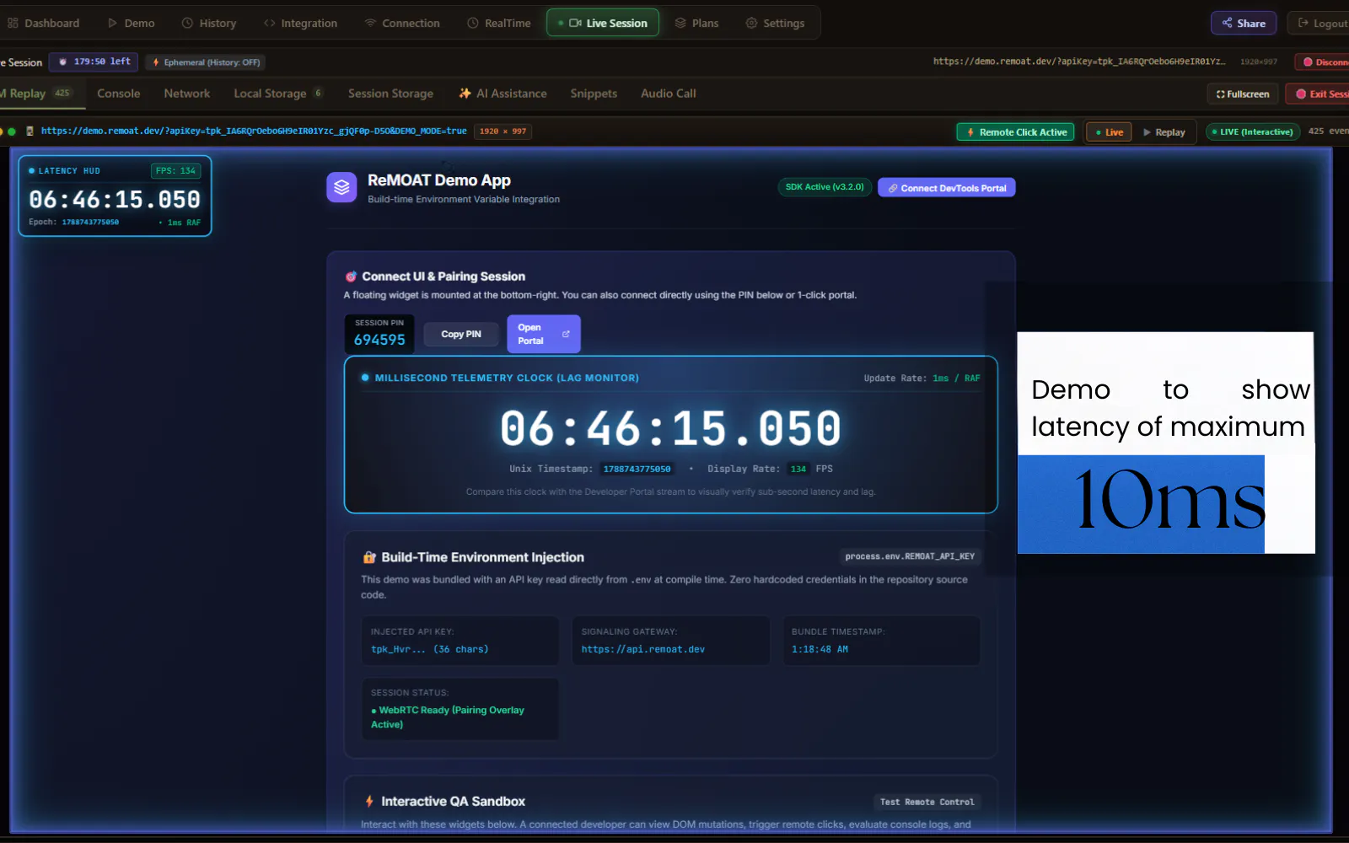Select the Live Session tab

pyautogui.click(x=602, y=23)
